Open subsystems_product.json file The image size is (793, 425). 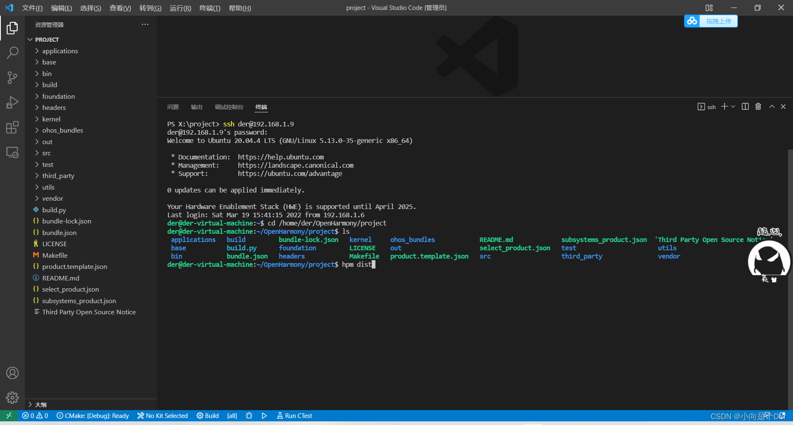[91, 301]
